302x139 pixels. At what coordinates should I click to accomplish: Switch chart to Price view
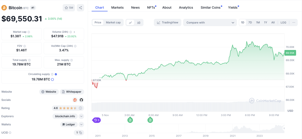(98, 22)
